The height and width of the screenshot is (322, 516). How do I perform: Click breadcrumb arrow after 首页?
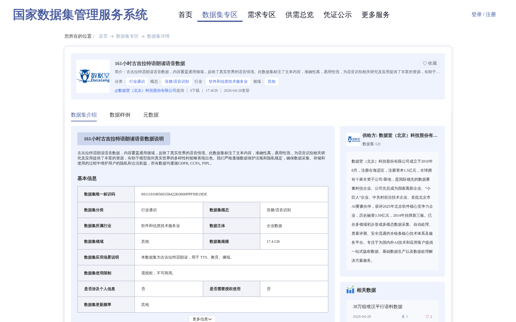112,36
